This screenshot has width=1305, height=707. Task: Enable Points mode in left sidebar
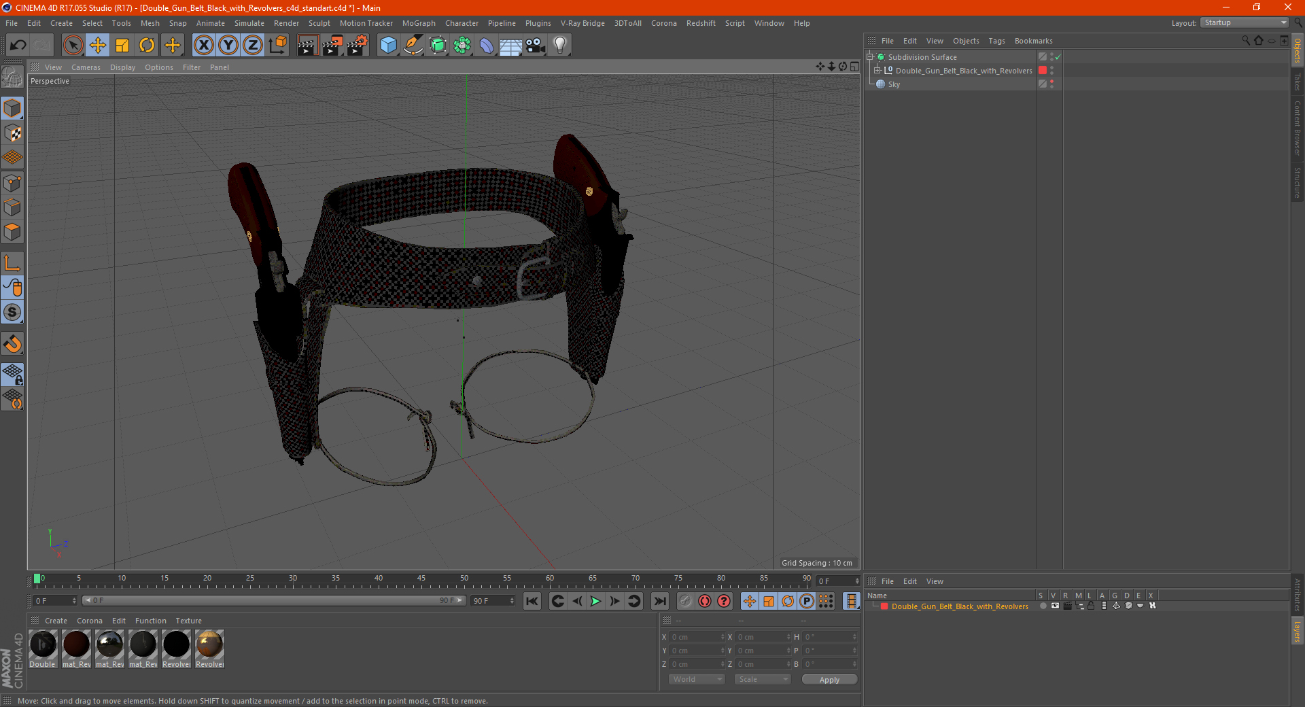point(13,183)
